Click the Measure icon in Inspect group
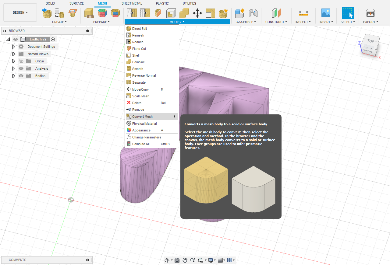The image size is (390, 265). coord(303,13)
